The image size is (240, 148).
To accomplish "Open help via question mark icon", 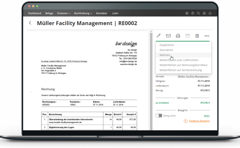I will point(193,14).
